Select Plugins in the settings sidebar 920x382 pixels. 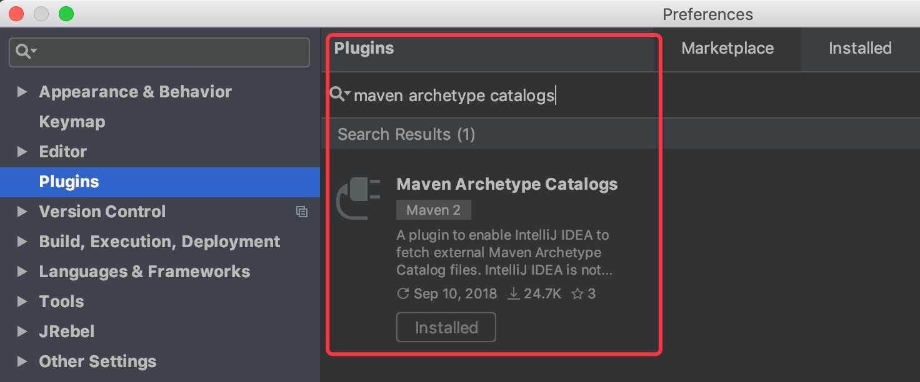(x=69, y=182)
